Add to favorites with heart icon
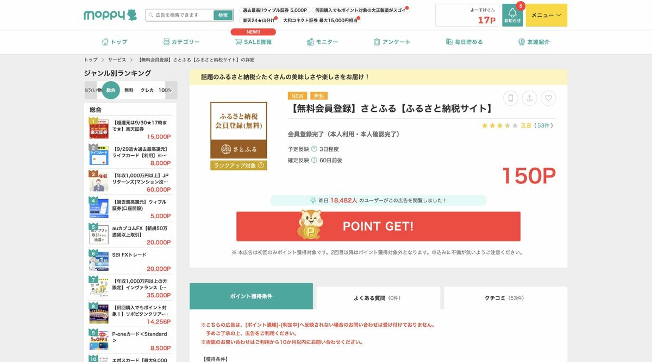 tap(548, 98)
